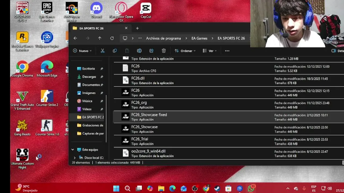Click the EA SPORTS FC 26 breadcrumb
Screen dimensions: 344x193
231,38
